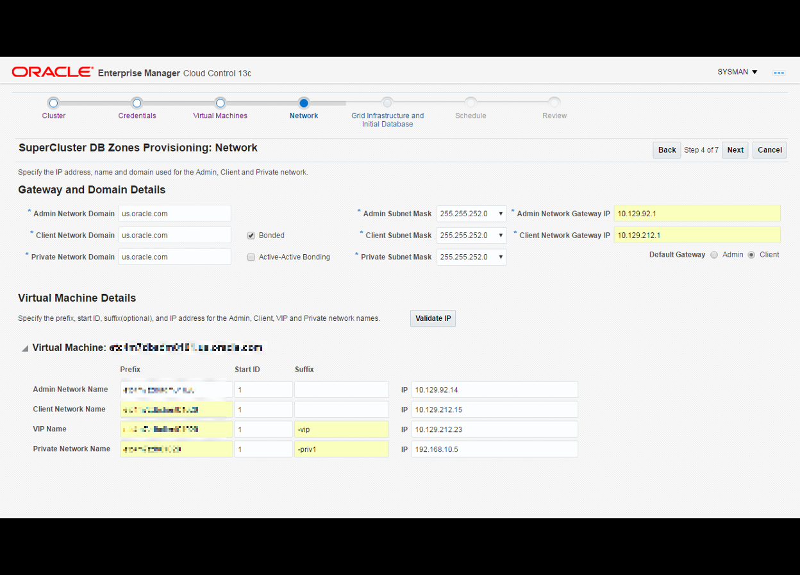Viewport: 800px width, 575px height.
Task: Edit the -vip suffix field
Action: (x=342, y=429)
